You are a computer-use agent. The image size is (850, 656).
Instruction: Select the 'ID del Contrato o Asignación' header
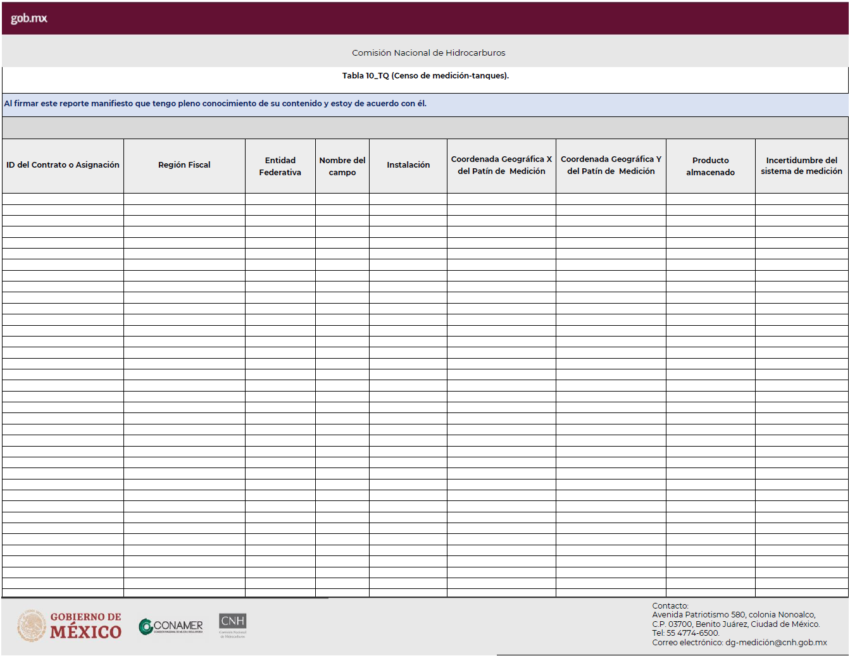coord(63,165)
